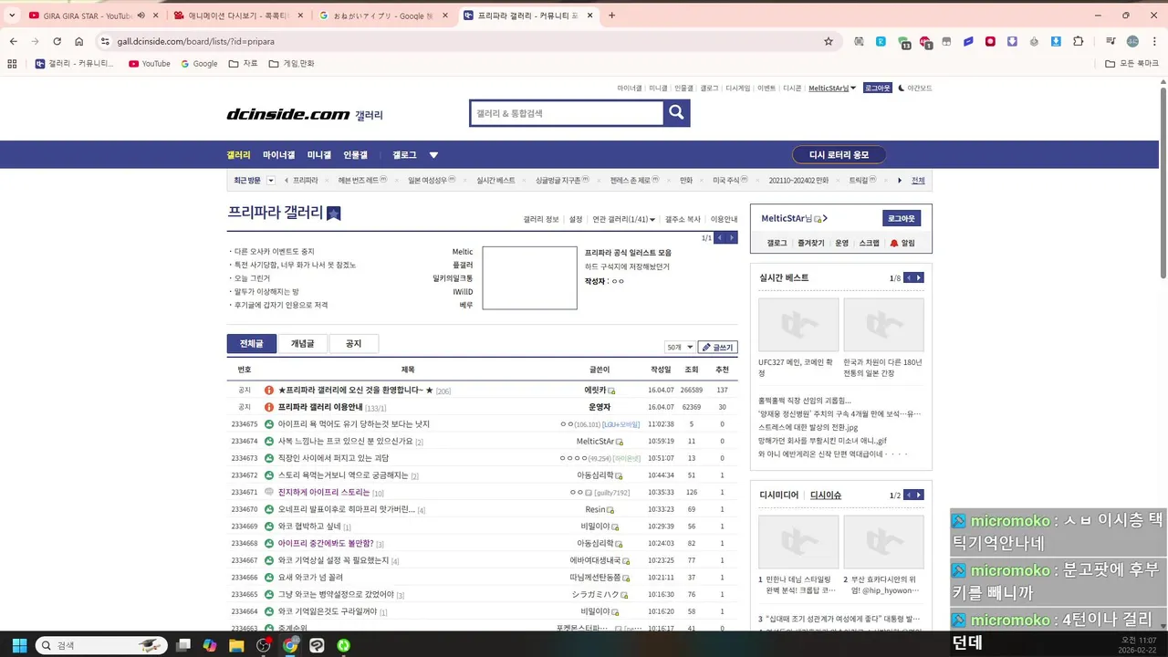Screen dimensions: 1168x657
Task: Click next arrow beside 1/1 page indicator
Action: pos(732,237)
